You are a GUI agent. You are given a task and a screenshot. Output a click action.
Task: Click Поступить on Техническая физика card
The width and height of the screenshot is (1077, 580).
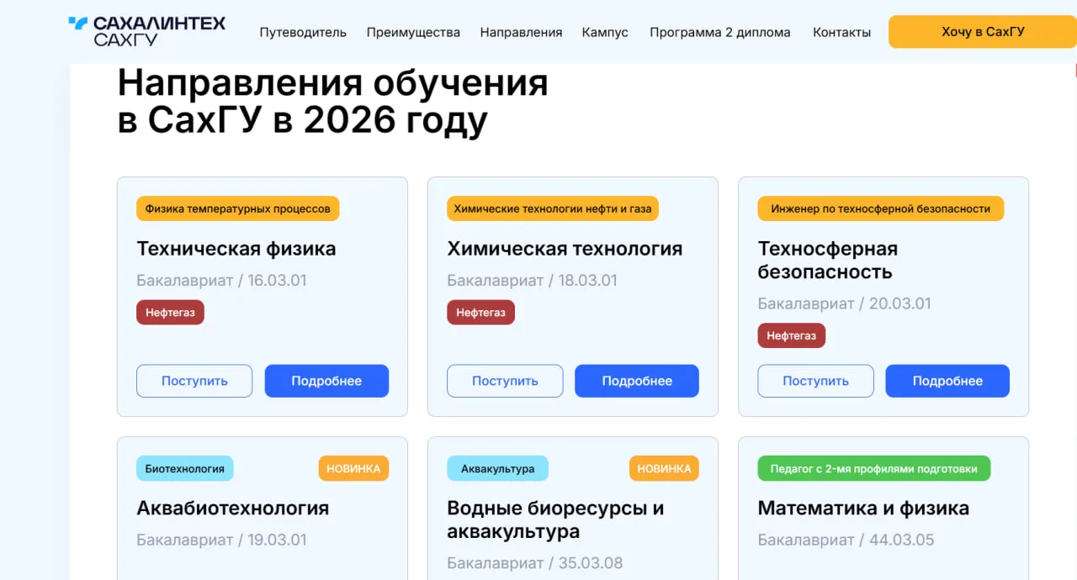[x=194, y=381]
